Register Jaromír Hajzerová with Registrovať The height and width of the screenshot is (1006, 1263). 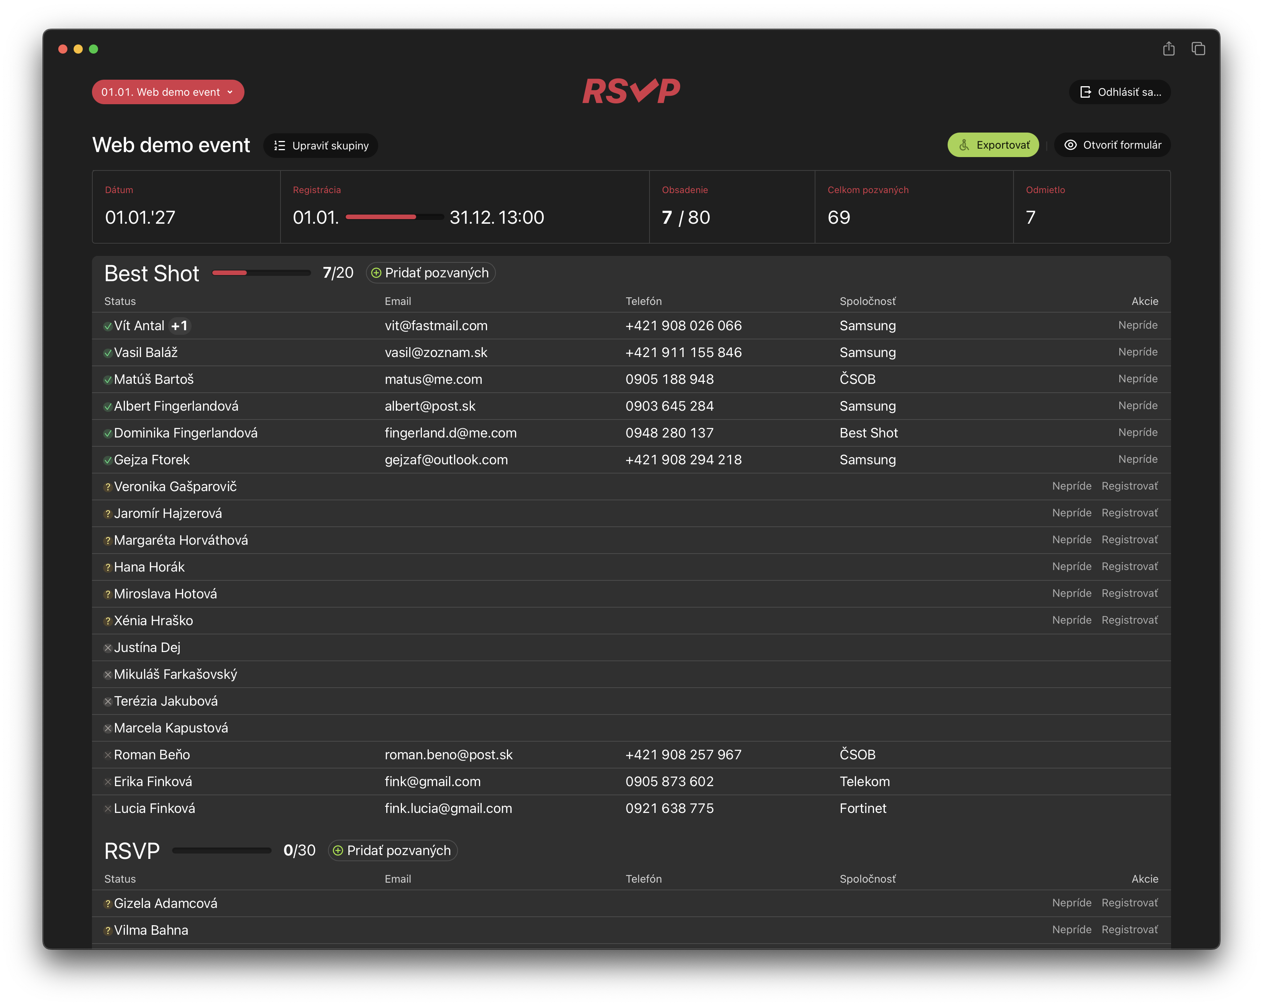click(1129, 513)
